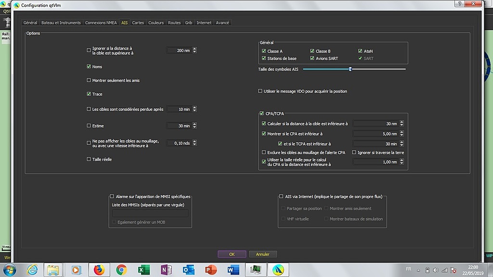Click the Liste des MMSIs text field
This screenshot has height=277, width=493.
150,213
